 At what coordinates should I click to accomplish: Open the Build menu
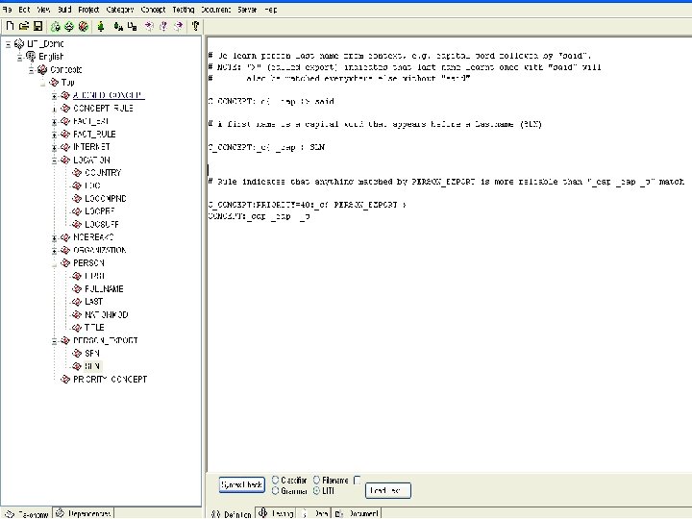(x=64, y=10)
